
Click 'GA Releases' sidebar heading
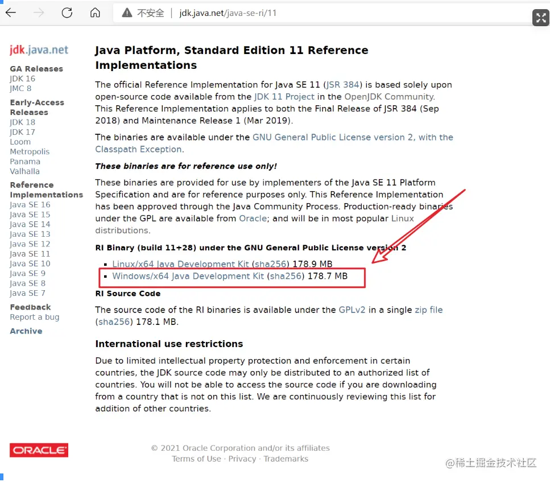[36, 69]
